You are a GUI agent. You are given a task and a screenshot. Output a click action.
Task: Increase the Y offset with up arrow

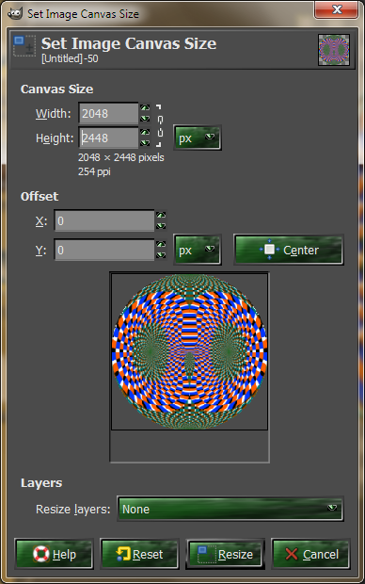pos(161,244)
